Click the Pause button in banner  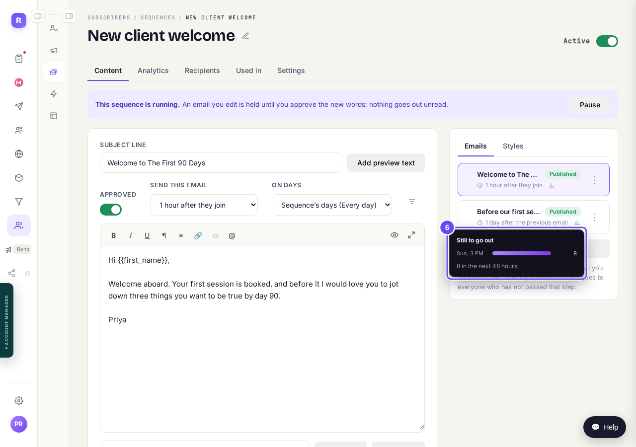(x=590, y=105)
